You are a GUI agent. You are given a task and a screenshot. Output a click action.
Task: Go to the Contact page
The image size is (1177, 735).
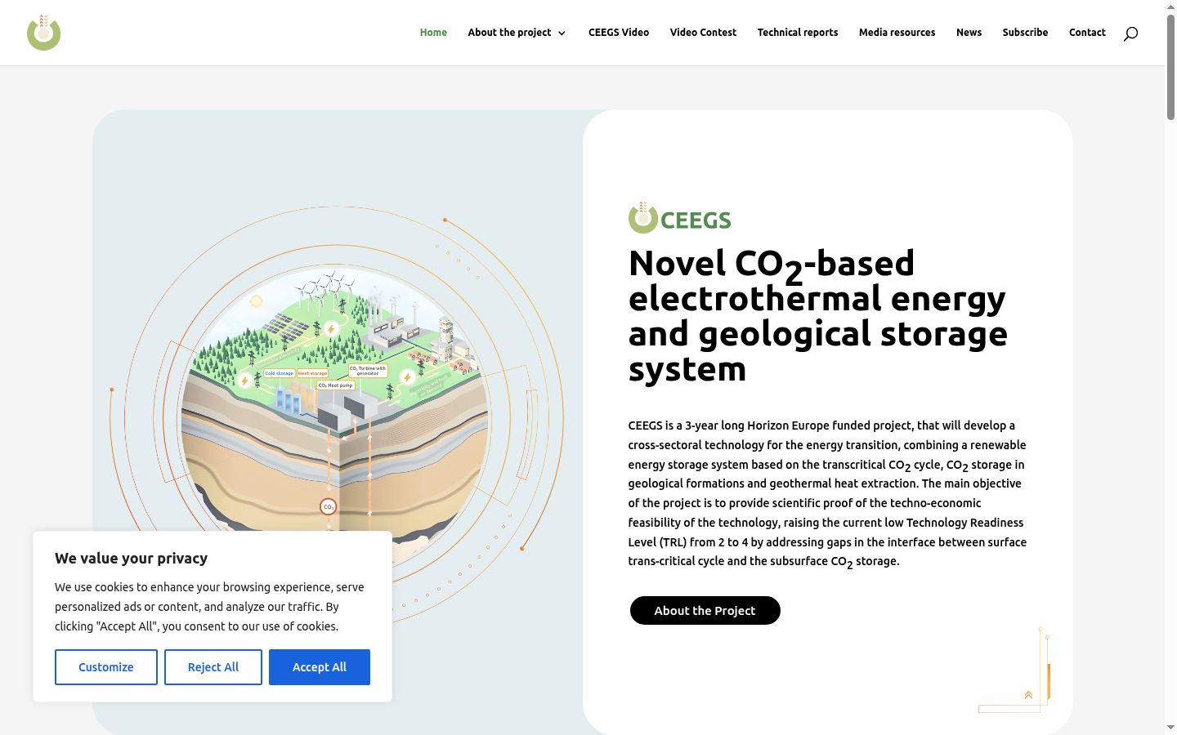click(x=1087, y=33)
